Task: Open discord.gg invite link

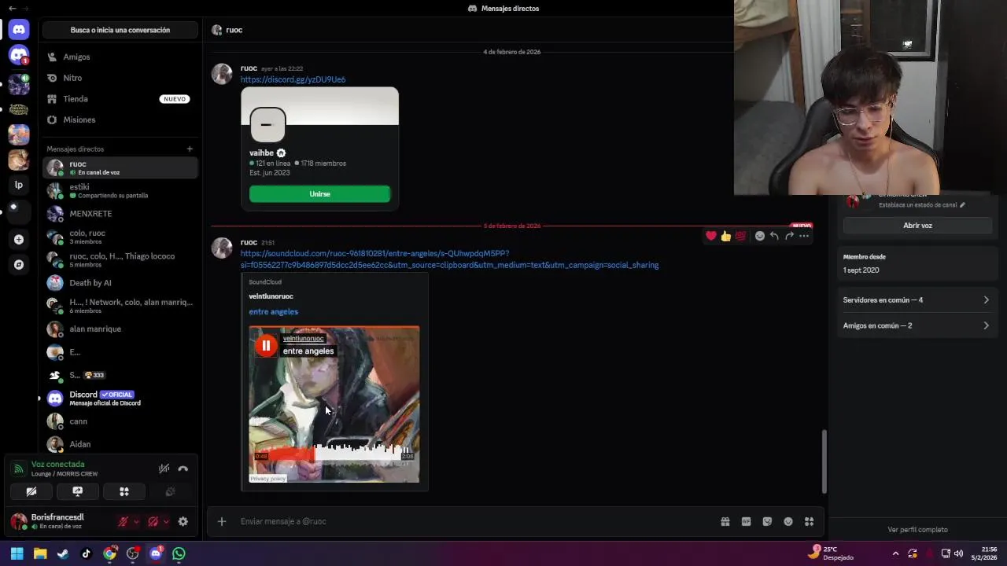Action: click(x=293, y=79)
